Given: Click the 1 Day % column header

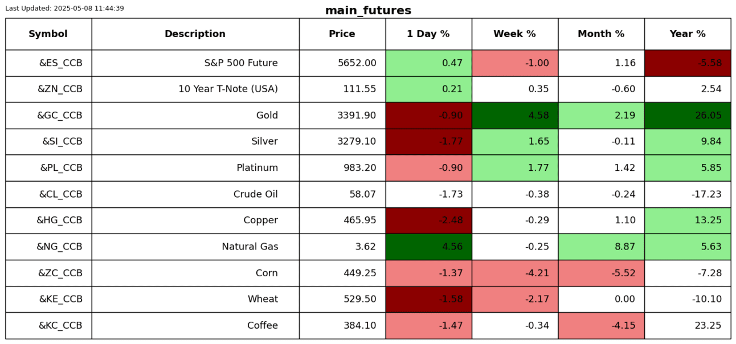Looking at the screenshot, I should 428,34.
